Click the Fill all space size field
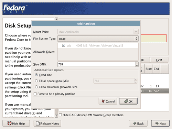This screenshot has width=172, height=129. coord(114,81)
